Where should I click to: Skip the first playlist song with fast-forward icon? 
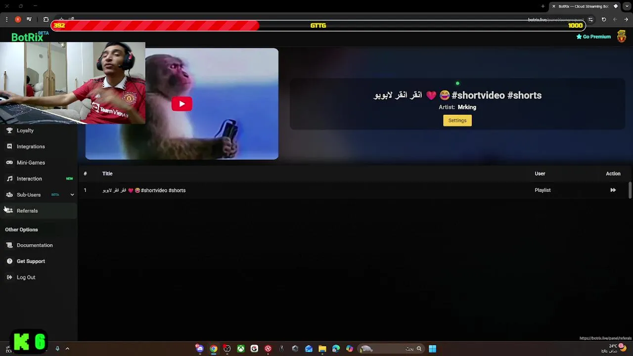(x=613, y=190)
